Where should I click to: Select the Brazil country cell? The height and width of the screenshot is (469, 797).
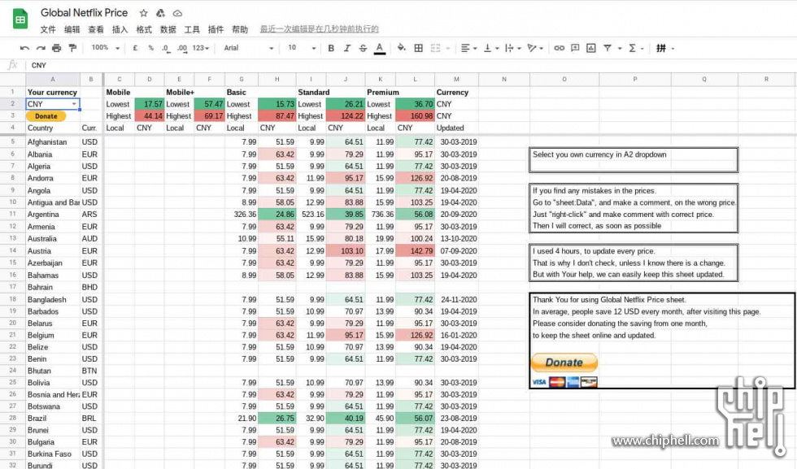point(53,418)
